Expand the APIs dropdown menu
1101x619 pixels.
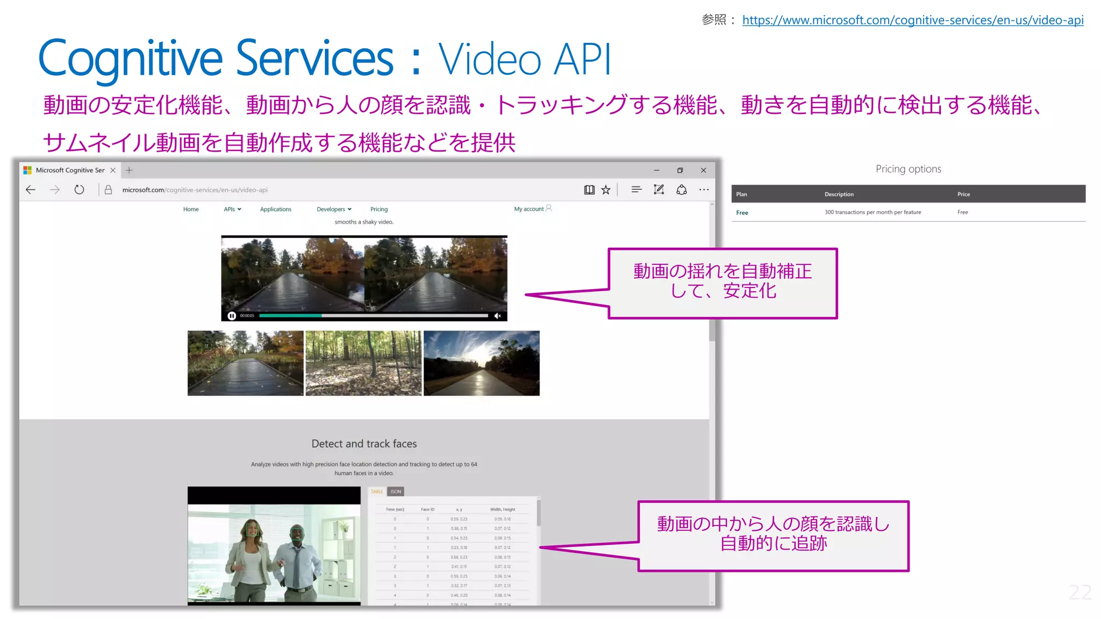coord(232,210)
